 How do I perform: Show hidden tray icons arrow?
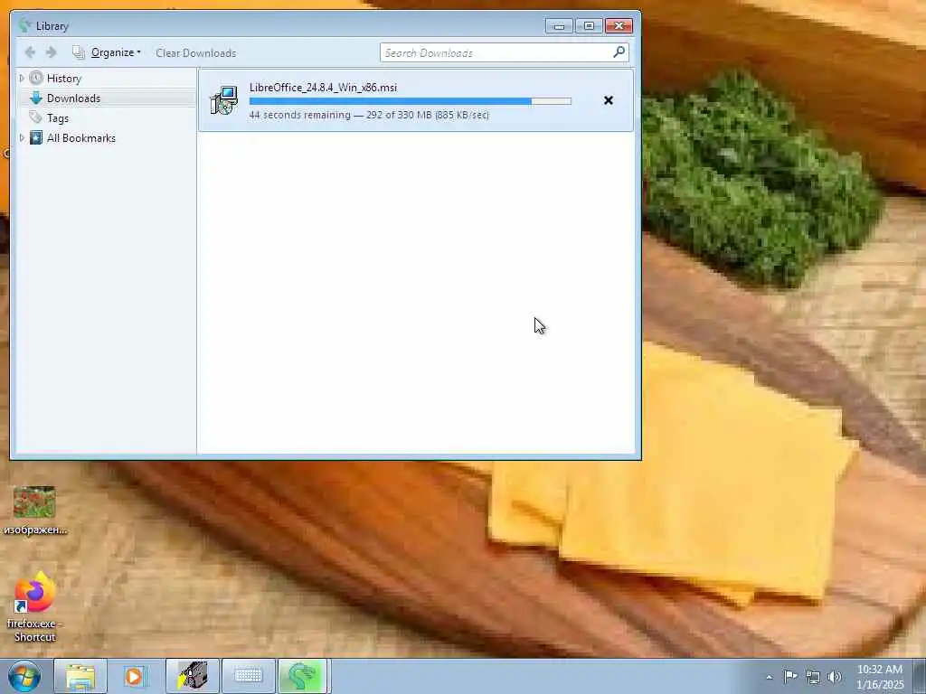[769, 677]
